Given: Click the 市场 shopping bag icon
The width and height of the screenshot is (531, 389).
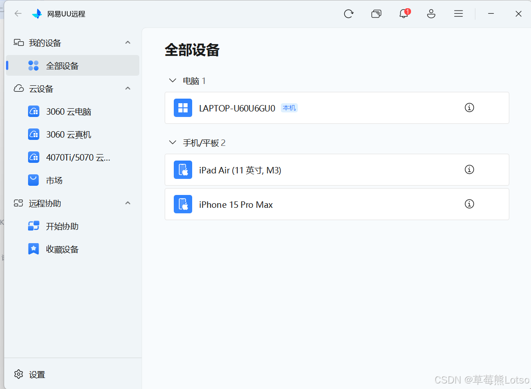Looking at the screenshot, I should click(34, 180).
